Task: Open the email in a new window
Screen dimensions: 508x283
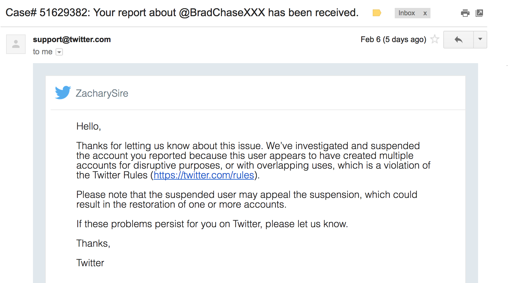Action: tap(479, 13)
